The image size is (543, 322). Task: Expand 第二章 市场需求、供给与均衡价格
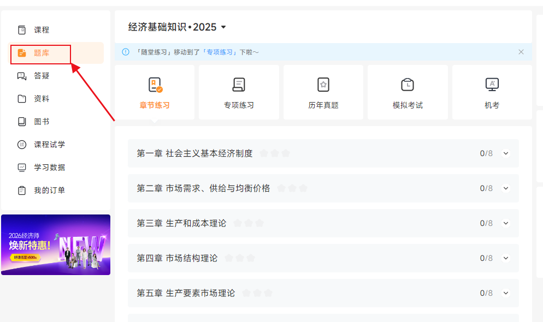click(x=505, y=188)
